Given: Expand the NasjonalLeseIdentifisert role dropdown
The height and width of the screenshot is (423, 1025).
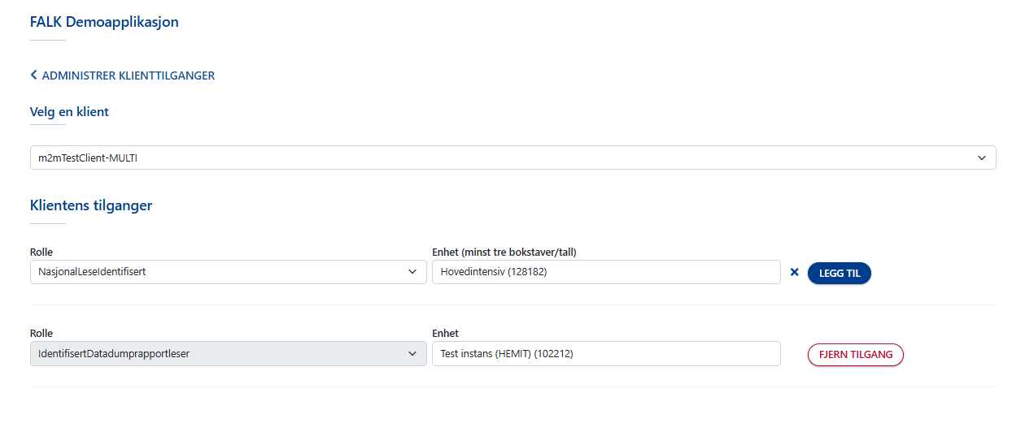Looking at the screenshot, I should [228, 273].
